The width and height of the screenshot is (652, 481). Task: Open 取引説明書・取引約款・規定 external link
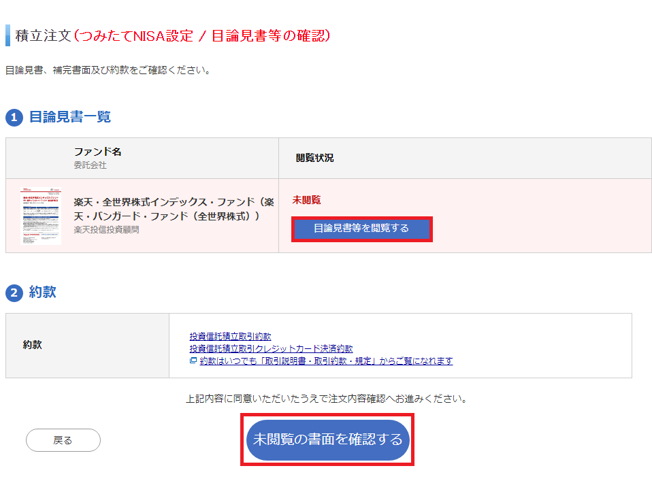pos(326,361)
